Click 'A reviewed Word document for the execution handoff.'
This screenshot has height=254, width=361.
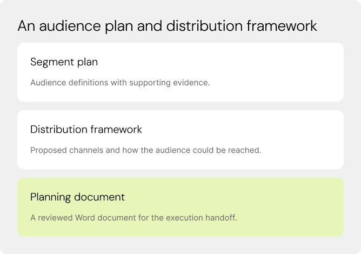[133, 218]
